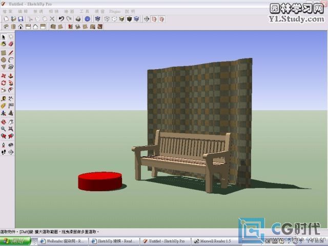The height and width of the screenshot is (246, 328).
Task: Open the Windows Start button
Action: point(15,241)
